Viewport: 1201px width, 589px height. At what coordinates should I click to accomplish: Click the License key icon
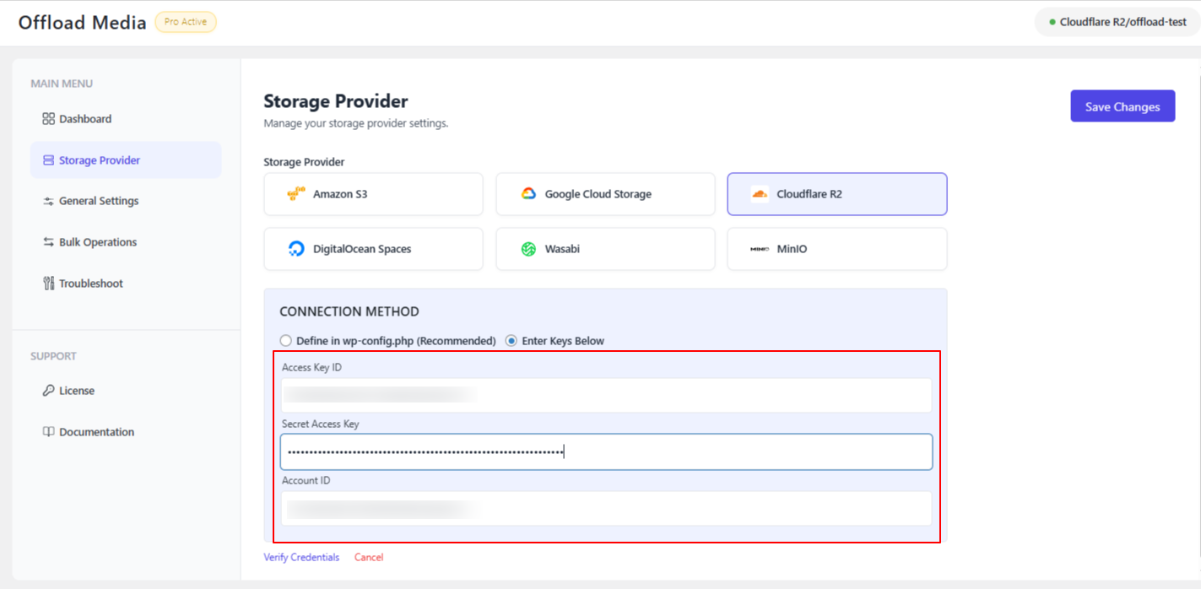48,391
